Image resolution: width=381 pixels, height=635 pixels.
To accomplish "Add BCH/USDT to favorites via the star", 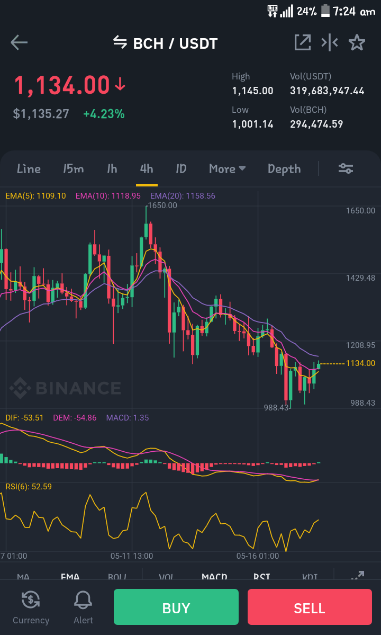I will pyautogui.click(x=357, y=42).
